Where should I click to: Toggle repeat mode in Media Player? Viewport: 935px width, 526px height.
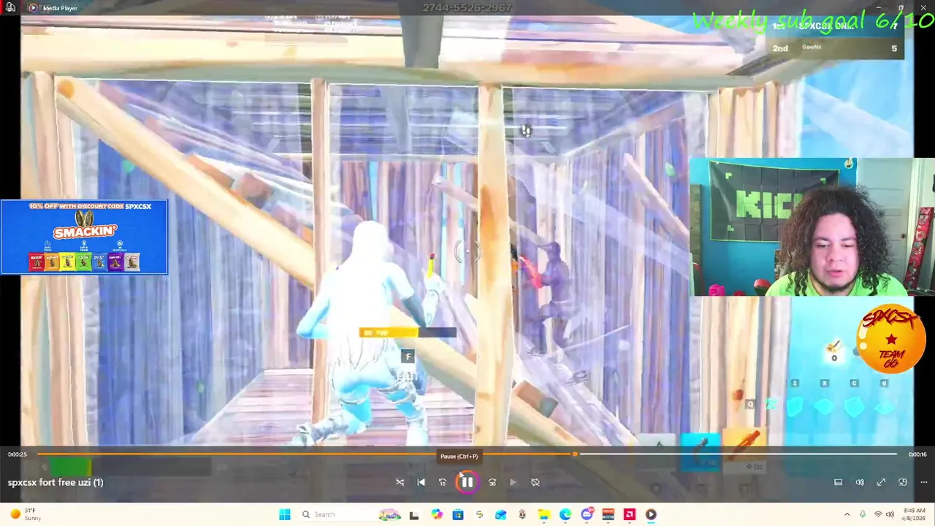(x=535, y=482)
